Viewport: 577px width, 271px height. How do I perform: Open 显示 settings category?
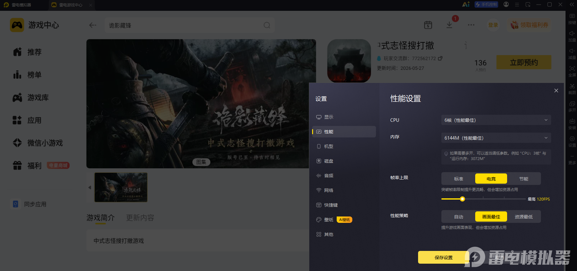coord(344,117)
